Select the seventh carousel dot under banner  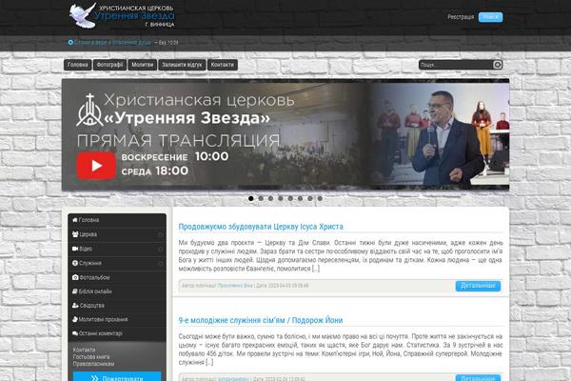click(x=310, y=198)
